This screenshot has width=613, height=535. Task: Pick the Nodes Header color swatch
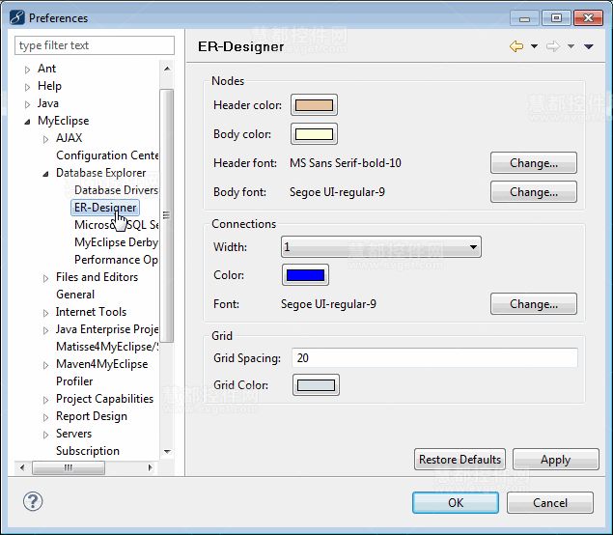click(x=314, y=105)
